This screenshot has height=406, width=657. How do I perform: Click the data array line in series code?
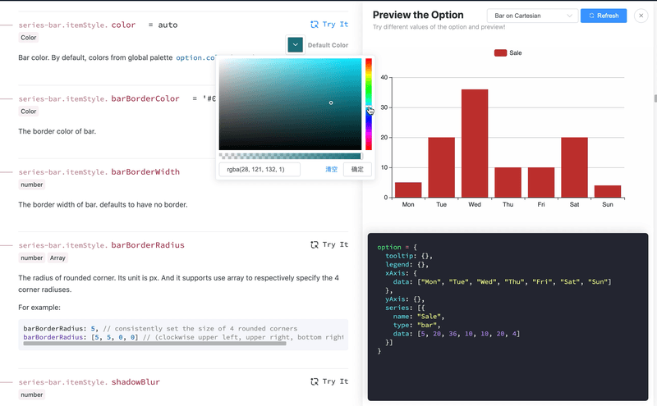coord(457,334)
